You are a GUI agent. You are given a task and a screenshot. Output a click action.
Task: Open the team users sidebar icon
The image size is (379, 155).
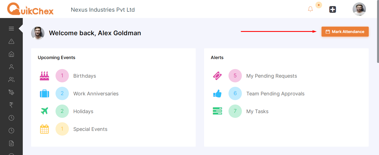pyautogui.click(x=11, y=80)
